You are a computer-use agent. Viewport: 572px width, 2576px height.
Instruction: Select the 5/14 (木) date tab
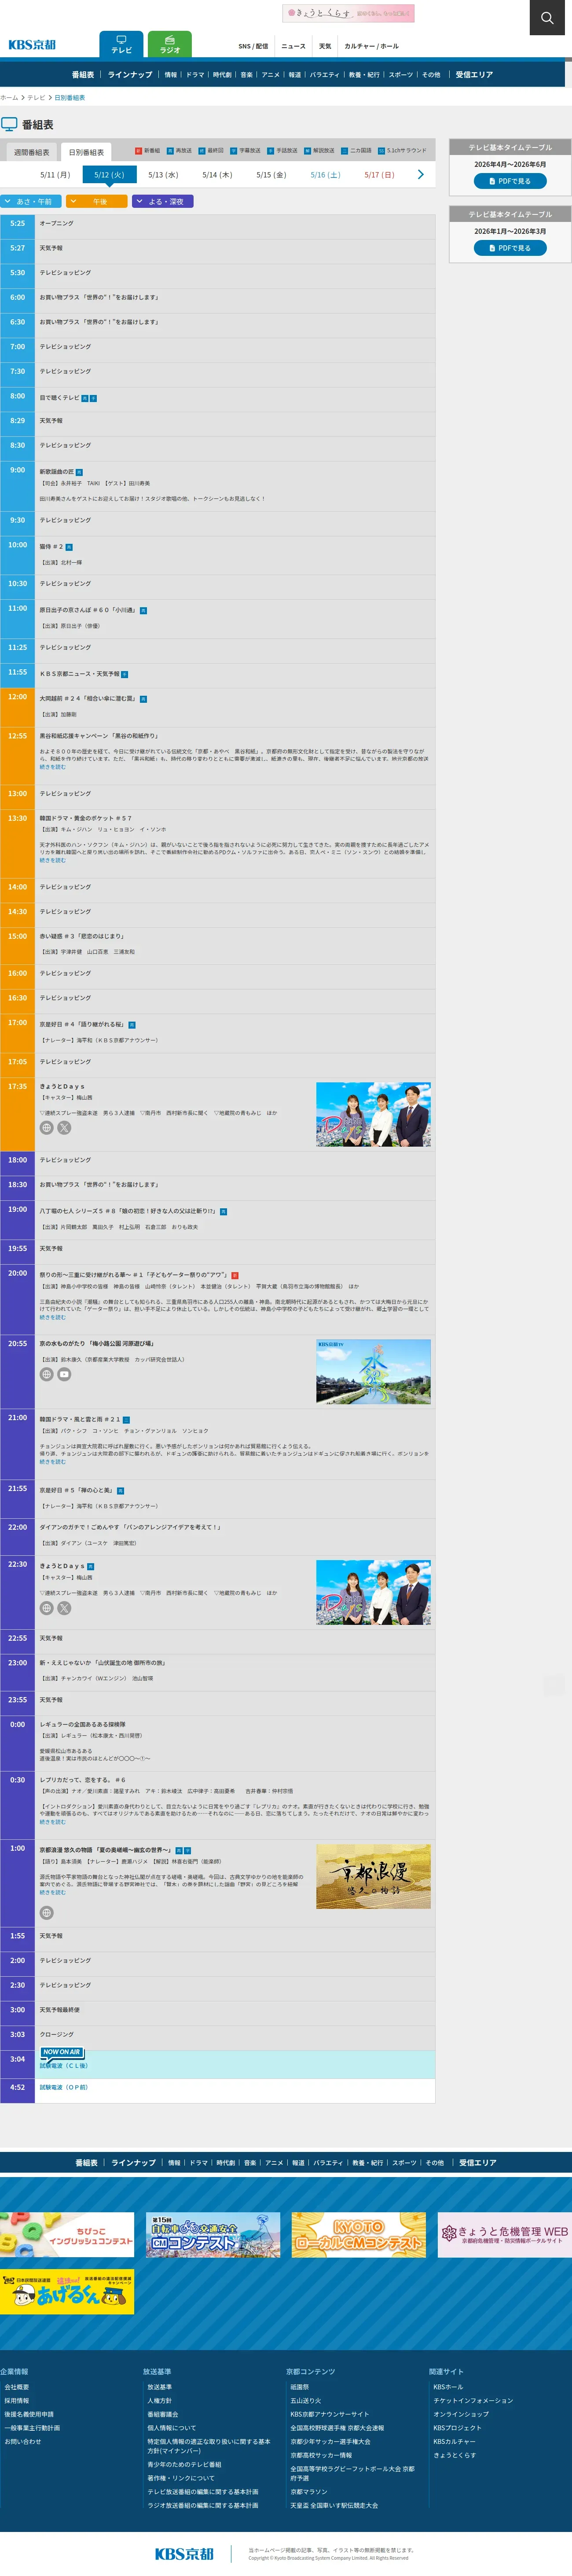(217, 175)
